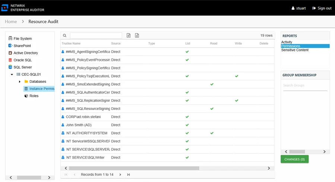Viewport: 335px width, 182px height.
Task: Click the table horizontal scrollbar thumb
Action: click(x=134, y=168)
